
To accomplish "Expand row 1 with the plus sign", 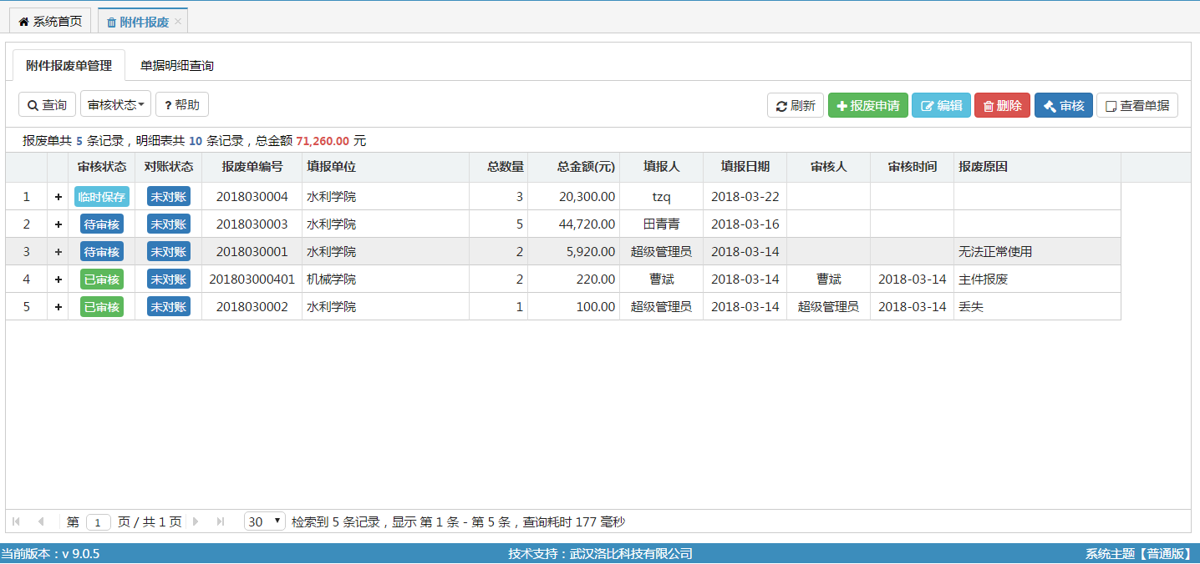I will click(x=58, y=197).
